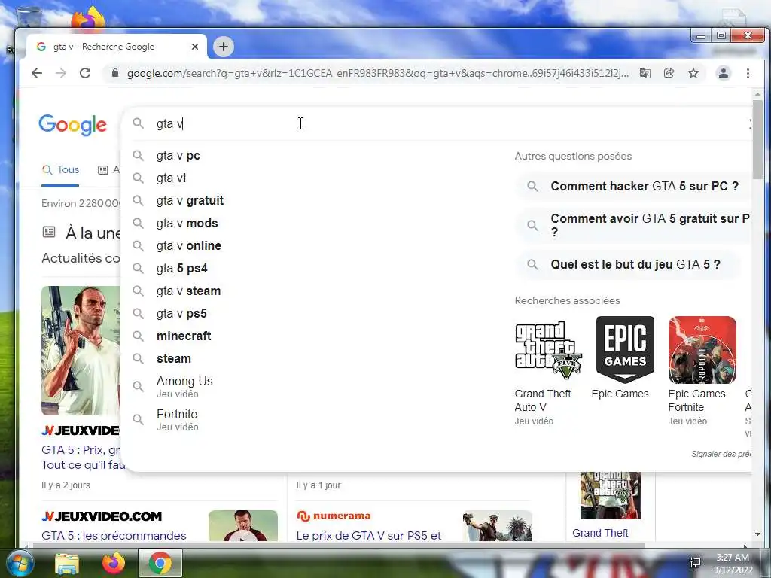Click the network tray icon

coord(695,563)
